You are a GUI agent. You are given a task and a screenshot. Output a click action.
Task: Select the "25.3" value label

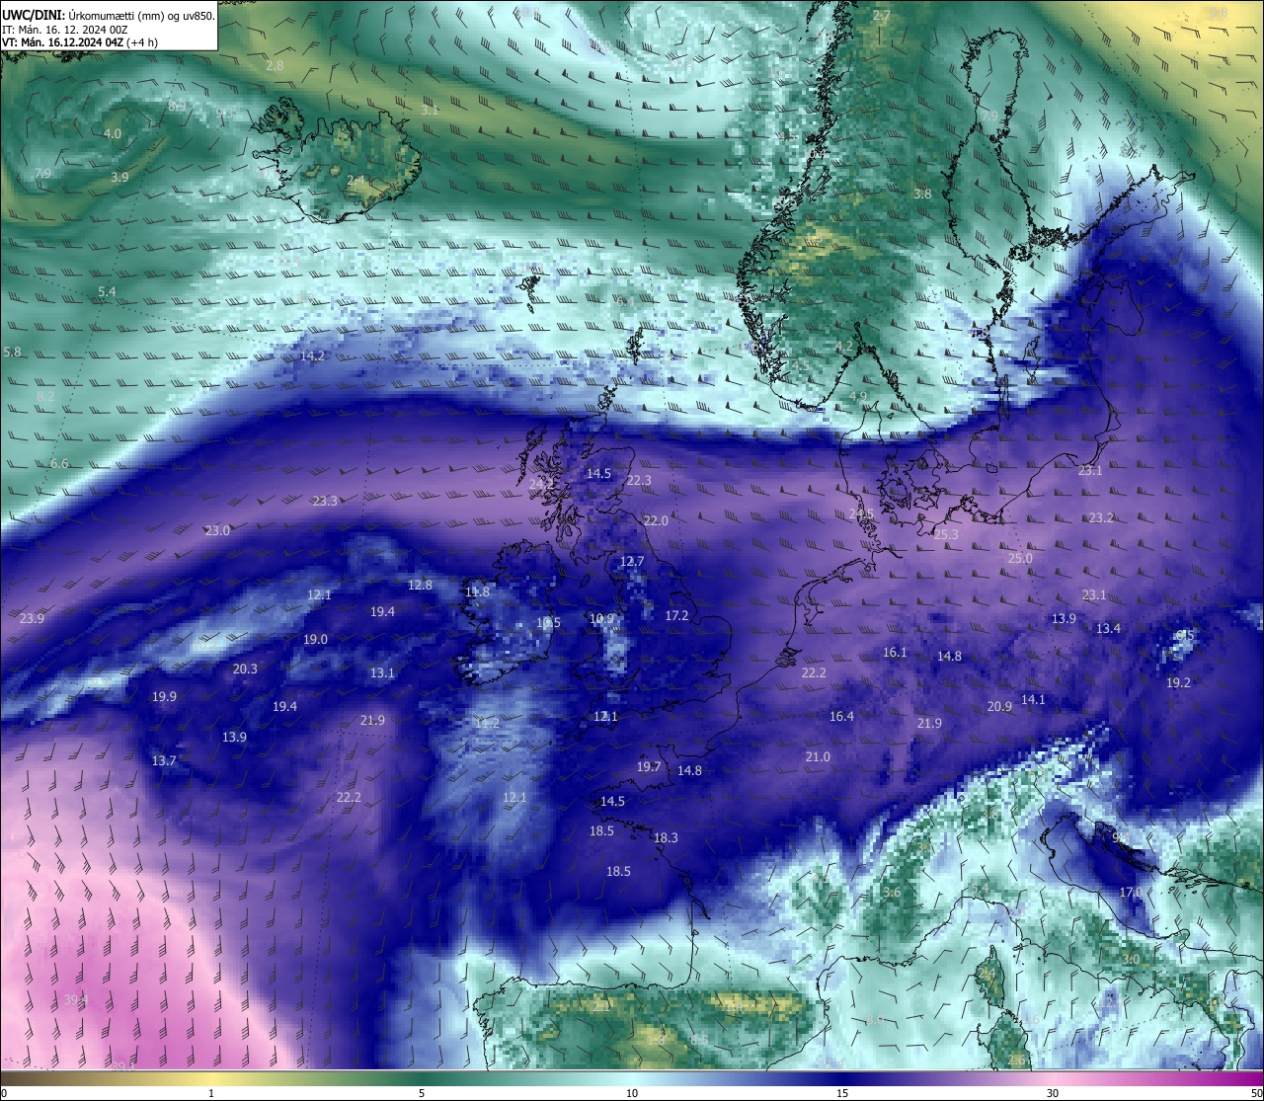[x=946, y=534]
